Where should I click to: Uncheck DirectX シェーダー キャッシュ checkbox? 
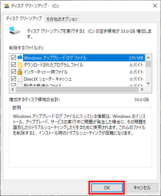click(13, 79)
